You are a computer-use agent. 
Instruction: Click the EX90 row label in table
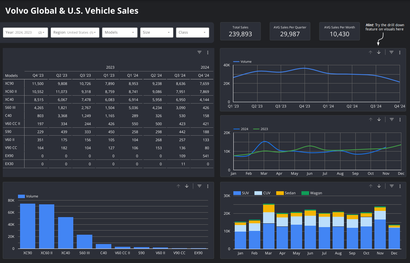click(x=9, y=156)
